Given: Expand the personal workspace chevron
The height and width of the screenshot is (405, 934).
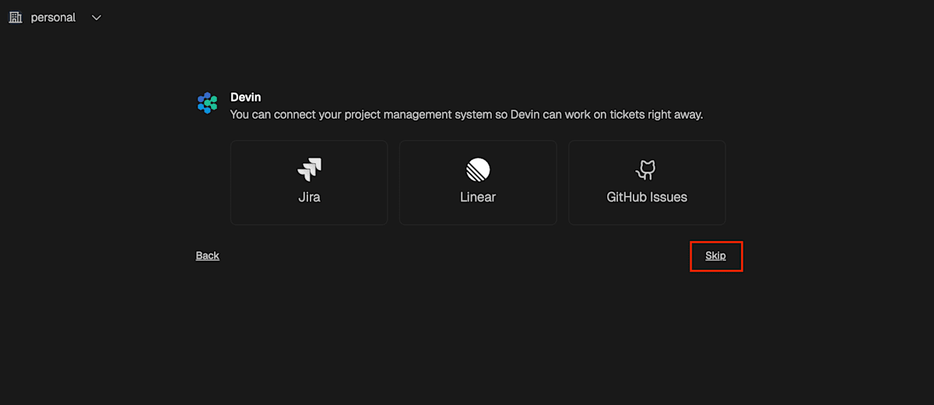Looking at the screenshot, I should [97, 17].
